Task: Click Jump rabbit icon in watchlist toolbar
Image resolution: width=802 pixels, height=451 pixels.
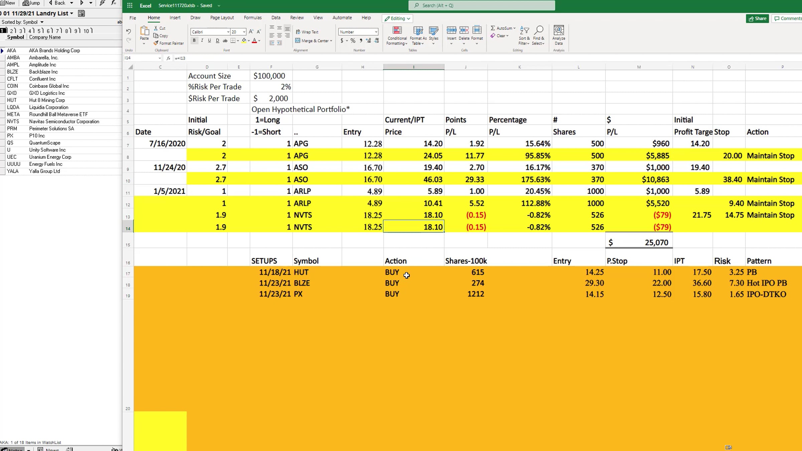Action: tap(31, 3)
